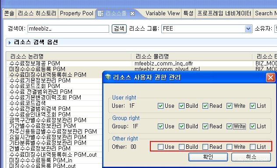Switch to the Property Pool tab
This screenshot has width=277, height=168.
[x=77, y=14]
